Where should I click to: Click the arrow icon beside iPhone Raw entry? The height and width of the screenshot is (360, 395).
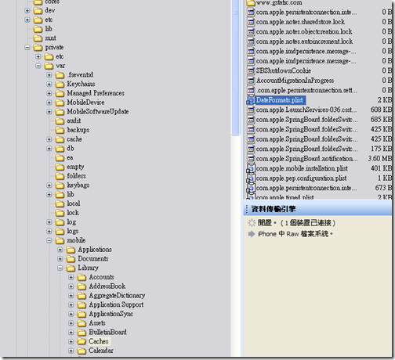click(252, 234)
